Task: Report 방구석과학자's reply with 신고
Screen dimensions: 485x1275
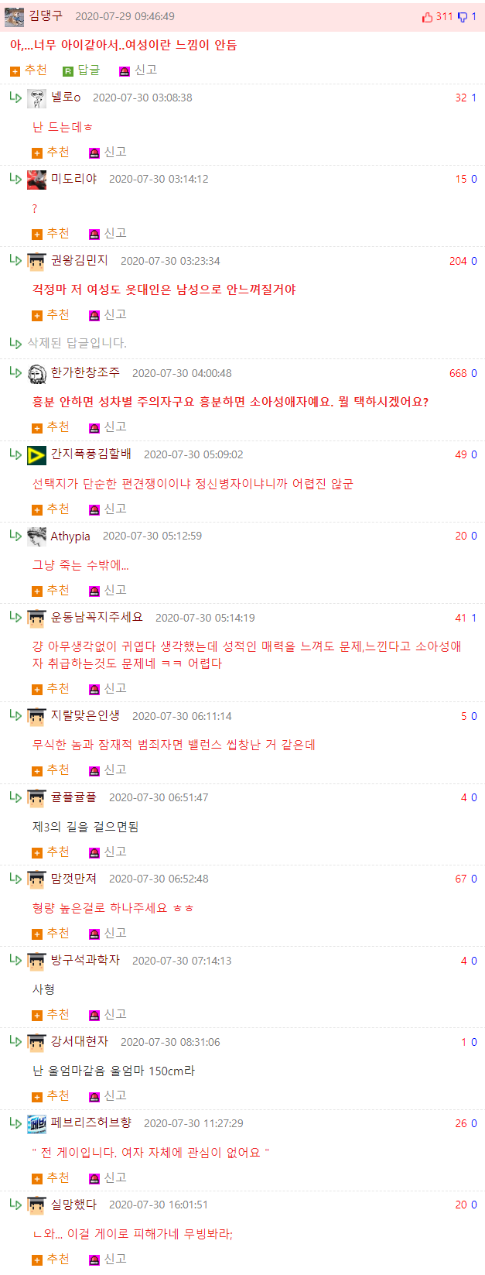Action: pos(108,1014)
